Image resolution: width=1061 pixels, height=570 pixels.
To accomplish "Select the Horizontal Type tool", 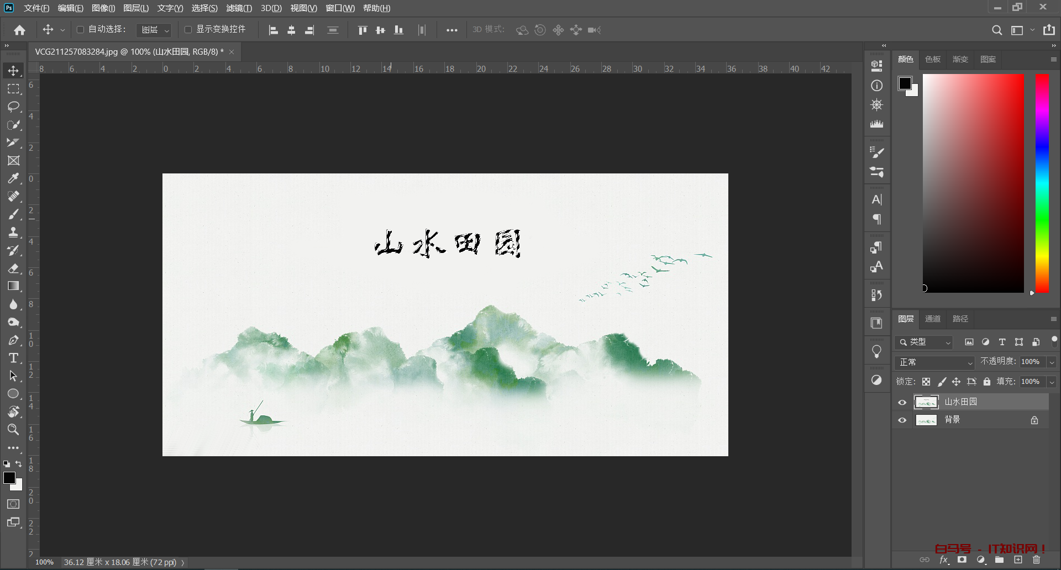I will coord(13,358).
